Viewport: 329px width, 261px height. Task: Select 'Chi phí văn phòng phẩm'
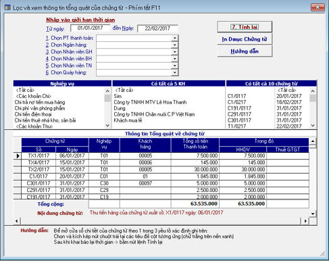(40, 108)
